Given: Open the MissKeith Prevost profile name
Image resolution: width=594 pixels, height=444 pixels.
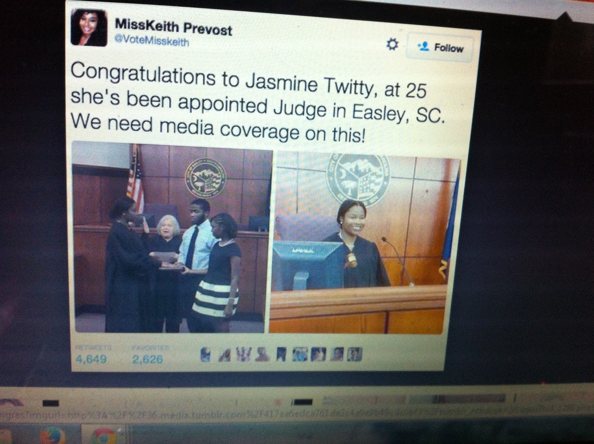Looking at the screenshot, I should point(173,27).
